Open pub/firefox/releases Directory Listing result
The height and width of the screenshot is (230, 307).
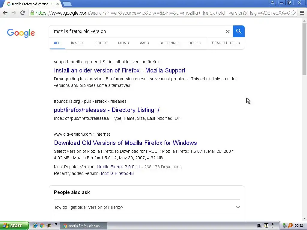(107, 110)
